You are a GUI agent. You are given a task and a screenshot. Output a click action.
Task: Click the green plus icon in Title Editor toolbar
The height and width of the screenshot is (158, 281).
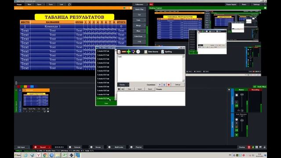(129, 52)
